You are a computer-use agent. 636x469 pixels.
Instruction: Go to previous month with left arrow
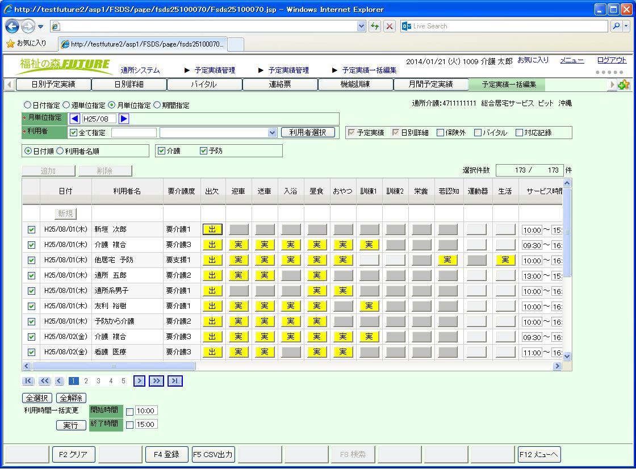(x=74, y=119)
